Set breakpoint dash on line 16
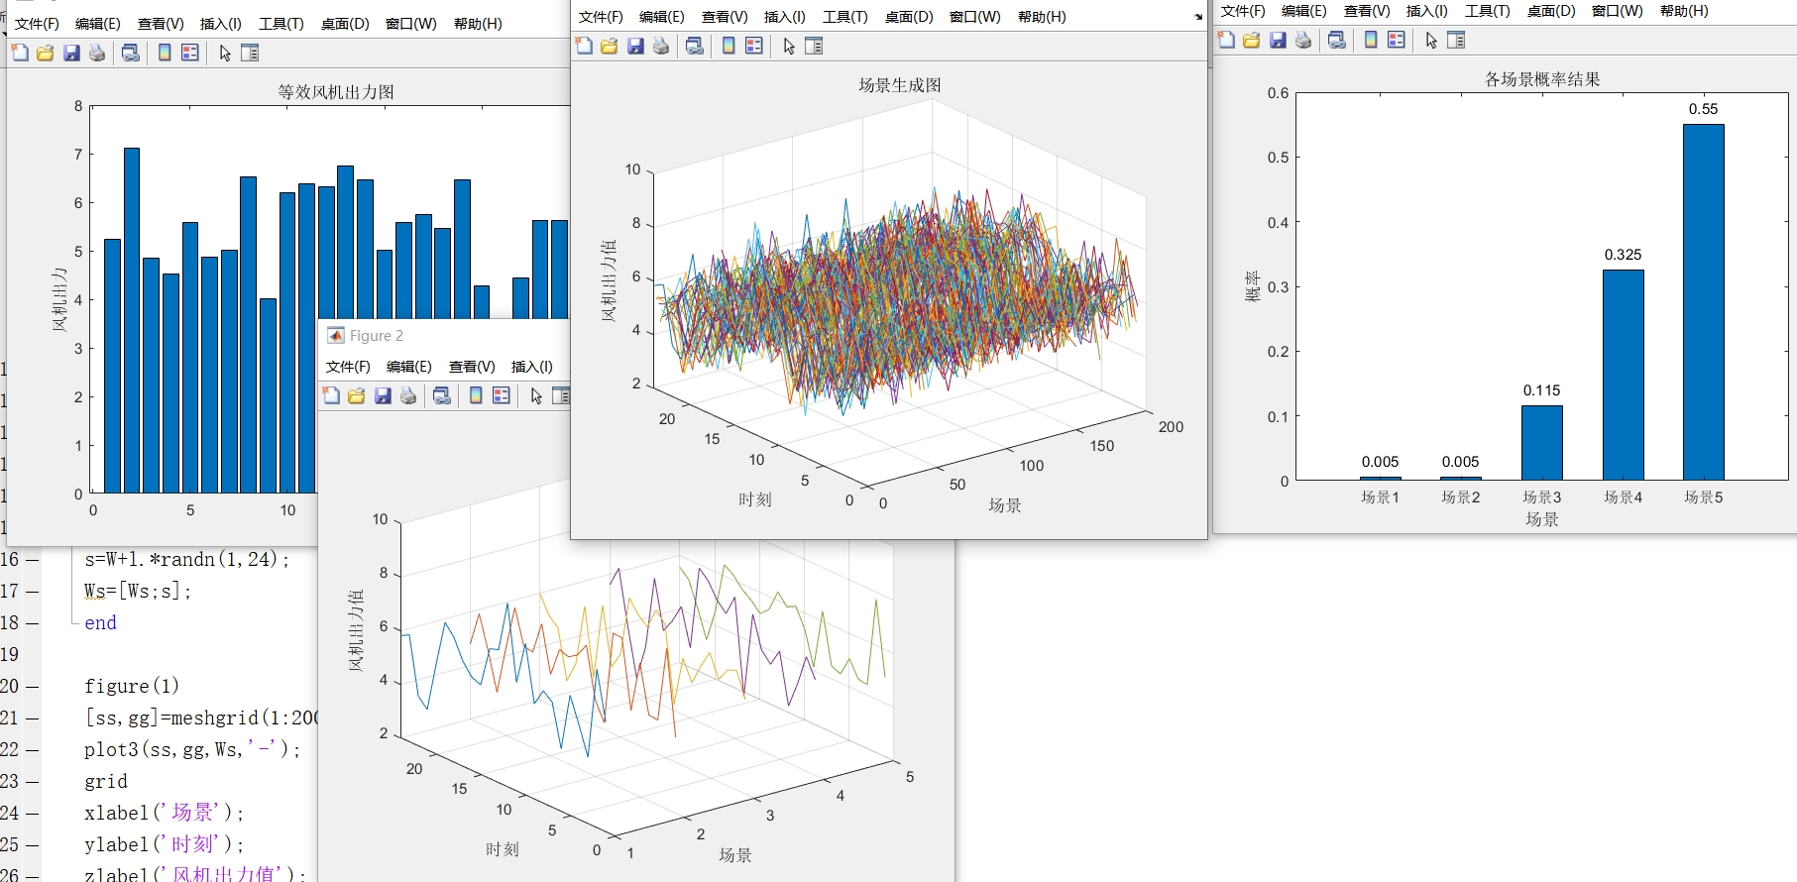This screenshot has width=1797, height=882. click(x=33, y=560)
